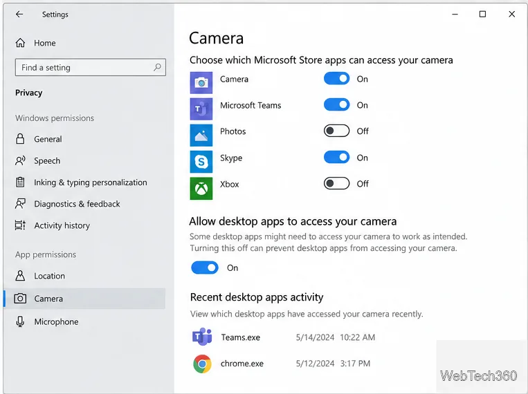The width and height of the screenshot is (528, 394).
Task: Click the Photos app icon
Action: 201,135
